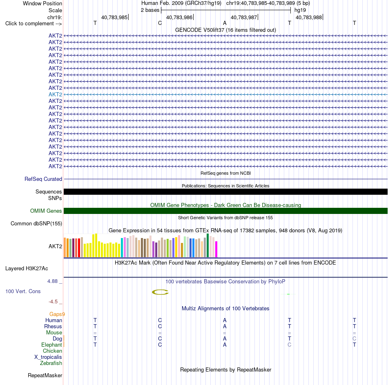The height and width of the screenshot is (385, 388).
Task: Click the 'Human Feb. 2009 (GRCh37/hg19)' assembly text
Action: coord(181,3)
